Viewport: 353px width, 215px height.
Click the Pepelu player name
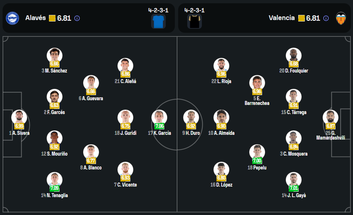[x=260, y=168]
